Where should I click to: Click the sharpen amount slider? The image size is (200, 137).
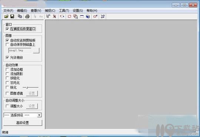tap(30, 87)
